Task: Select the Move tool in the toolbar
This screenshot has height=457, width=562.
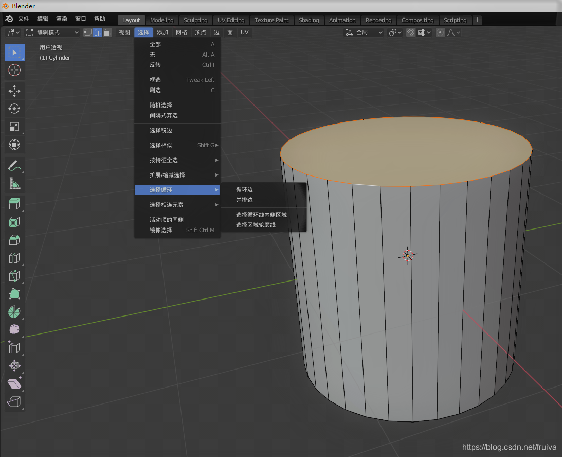Action: pyautogui.click(x=14, y=91)
